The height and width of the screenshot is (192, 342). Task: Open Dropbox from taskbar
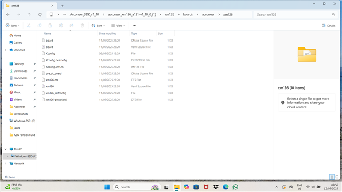(x=216, y=187)
